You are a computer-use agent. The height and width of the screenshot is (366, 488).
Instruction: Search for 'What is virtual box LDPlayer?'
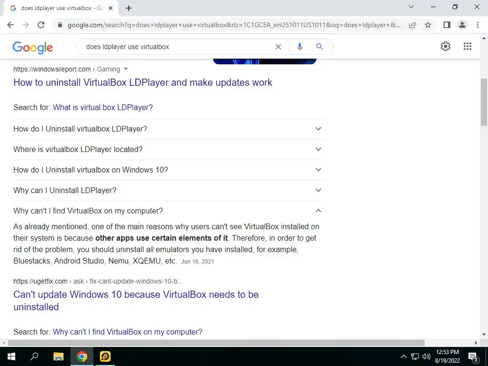[103, 107]
